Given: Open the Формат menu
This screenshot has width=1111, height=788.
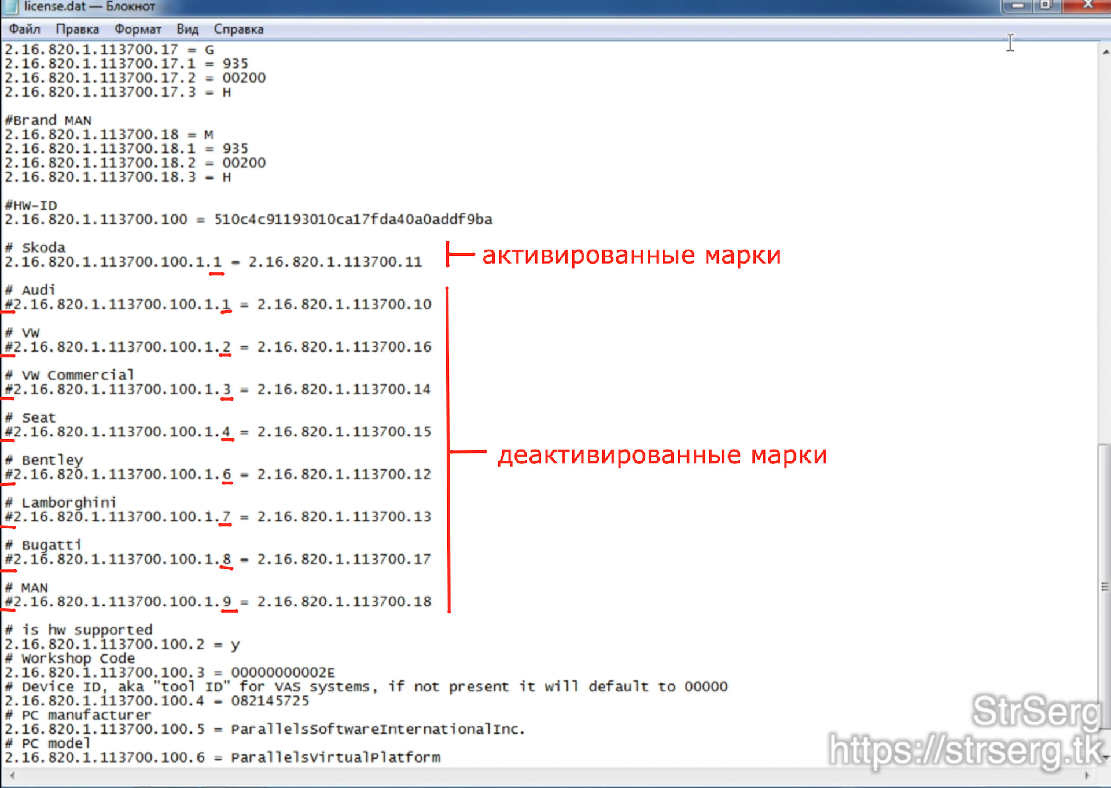Looking at the screenshot, I should pyautogui.click(x=138, y=29).
